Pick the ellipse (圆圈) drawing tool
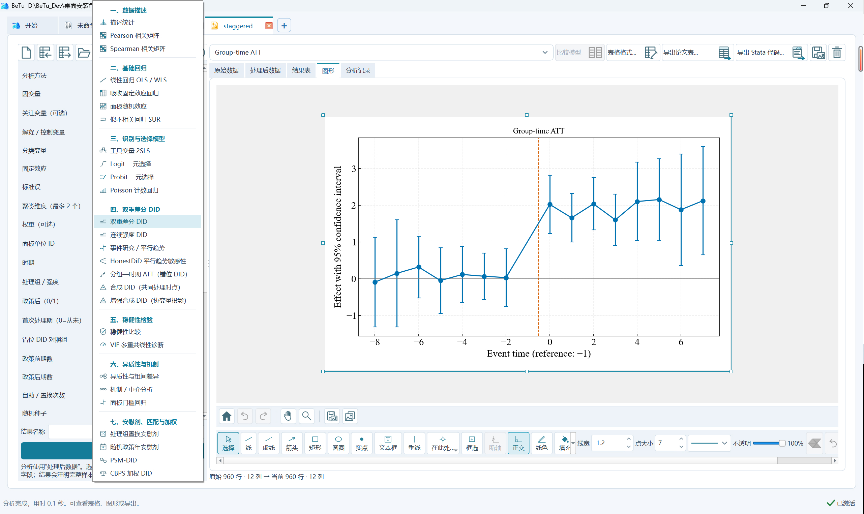 click(338, 443)
